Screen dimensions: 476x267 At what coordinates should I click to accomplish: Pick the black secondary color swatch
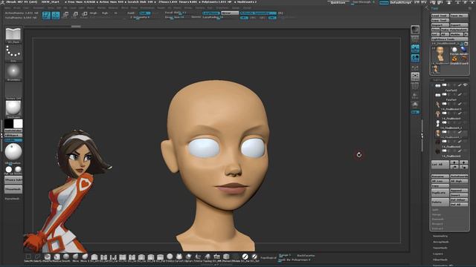tap(9, 123)
